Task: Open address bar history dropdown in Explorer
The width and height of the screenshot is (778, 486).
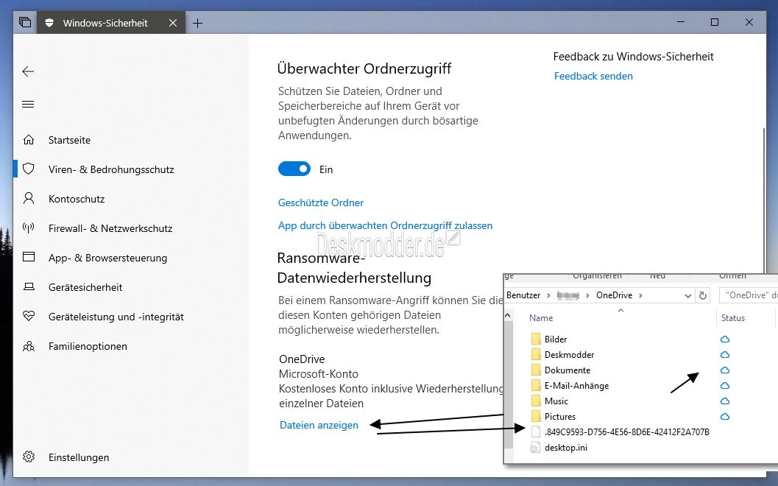Action: pos(687,295)
